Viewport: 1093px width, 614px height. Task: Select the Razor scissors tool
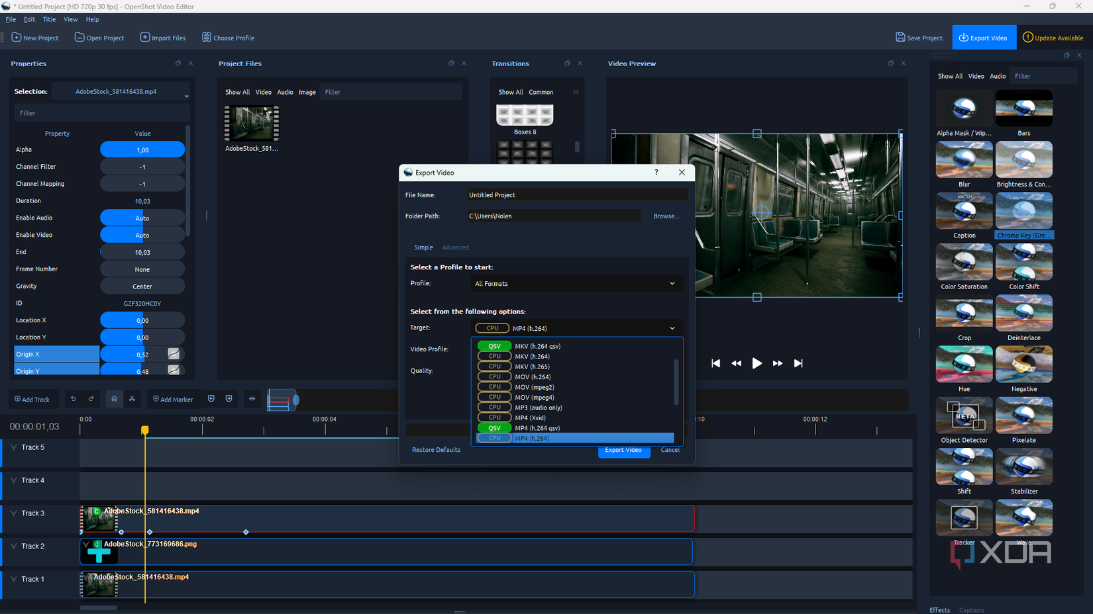click(132, 399)
